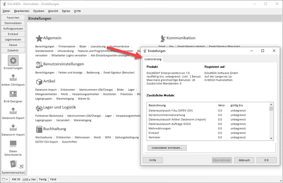
Task: Open the Funkserver Basismodul link
Action: [x=49, y=116]
